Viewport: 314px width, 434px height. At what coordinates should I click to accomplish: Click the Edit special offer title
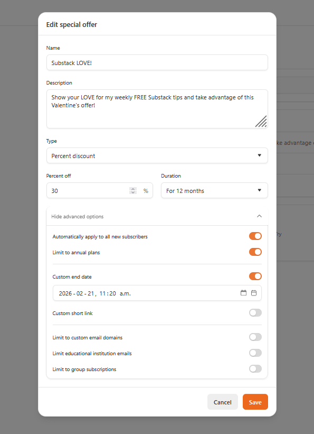click(72, 25)
